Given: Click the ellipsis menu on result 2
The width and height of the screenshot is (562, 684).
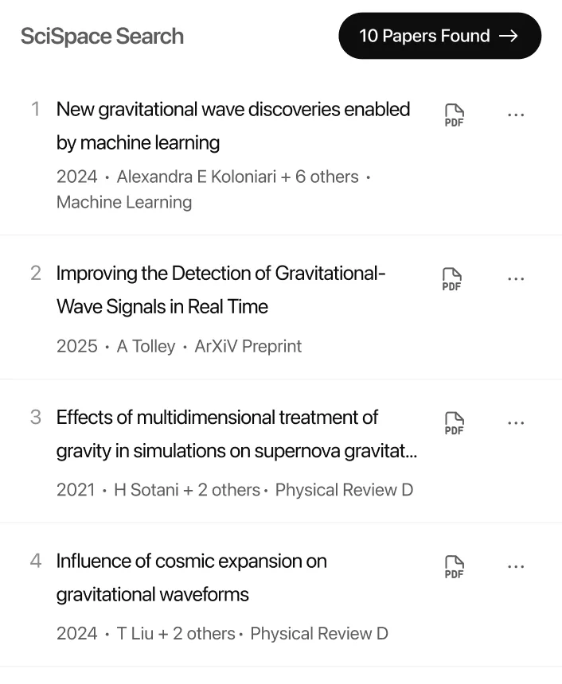Looking at the screenshot, I should [x=516, y=277].
